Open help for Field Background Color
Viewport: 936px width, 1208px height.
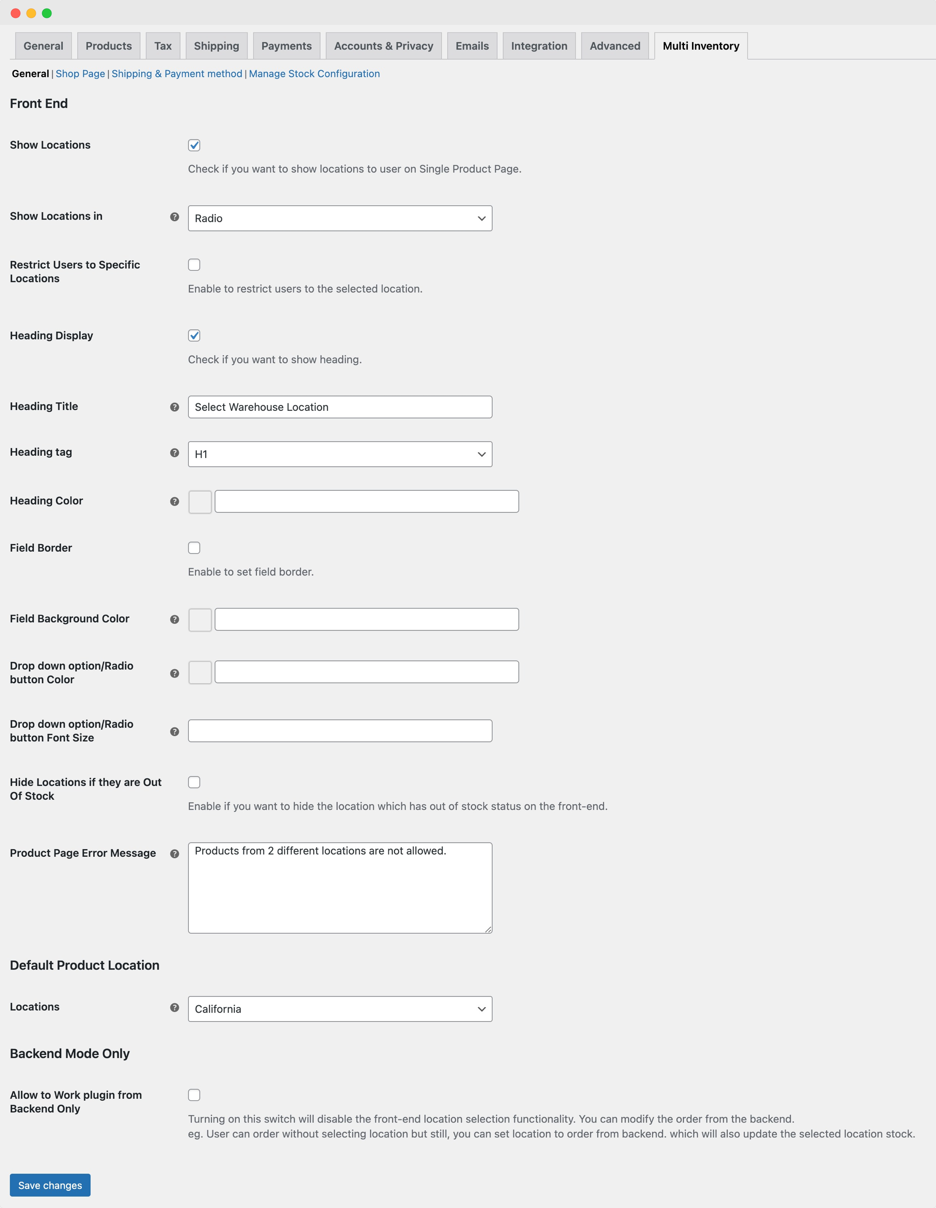click(x=174, y=620)
